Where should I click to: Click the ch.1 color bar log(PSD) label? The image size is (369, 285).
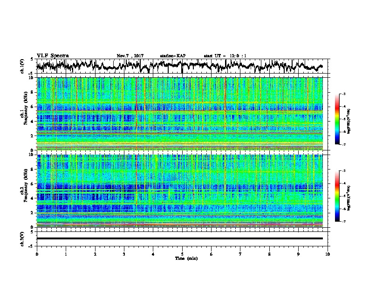[348, 122]
